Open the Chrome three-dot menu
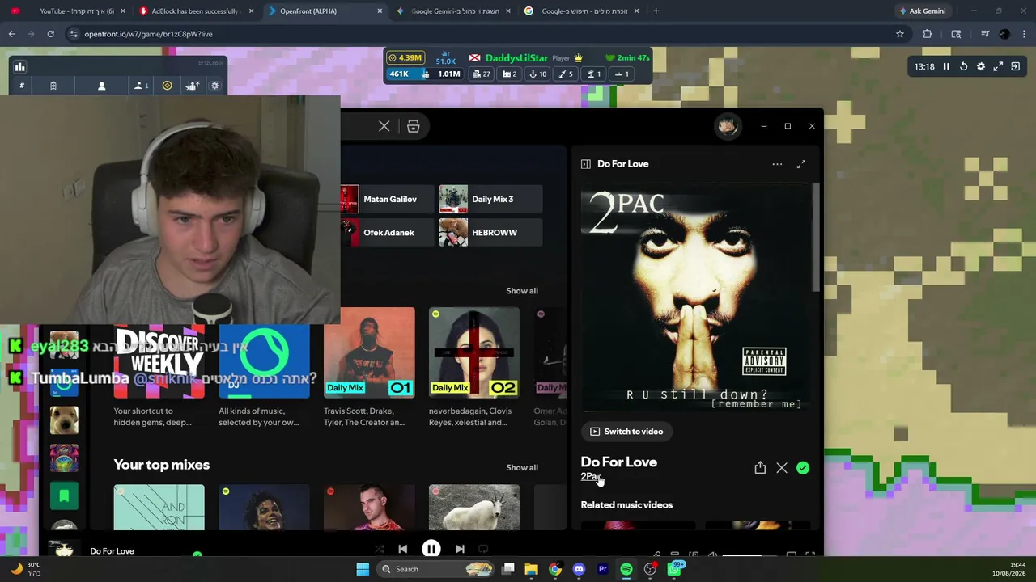1036x582 pixels. click(1024, 34)
